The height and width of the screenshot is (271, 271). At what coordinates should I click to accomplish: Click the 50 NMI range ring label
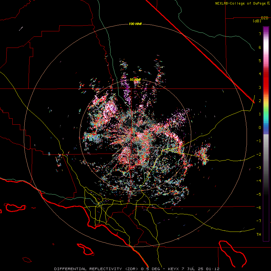(x=135, y=80)
